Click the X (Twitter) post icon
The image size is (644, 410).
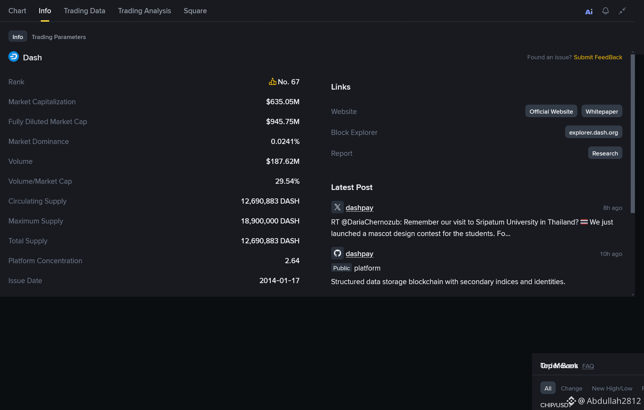pos(337,207)
